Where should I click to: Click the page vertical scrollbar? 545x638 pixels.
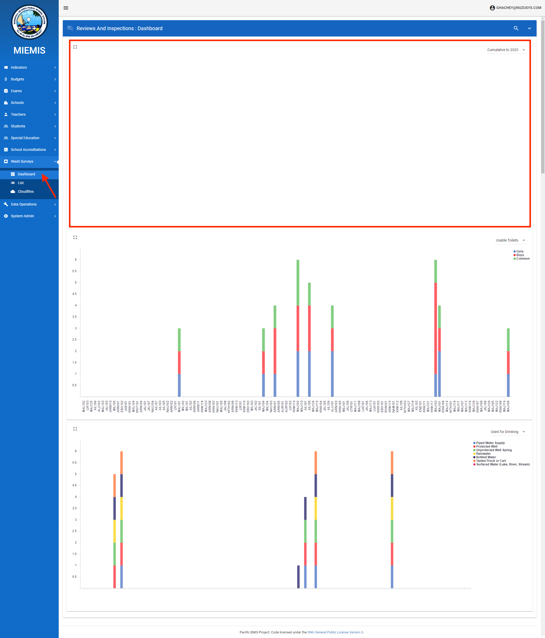(x=542, y=97)
